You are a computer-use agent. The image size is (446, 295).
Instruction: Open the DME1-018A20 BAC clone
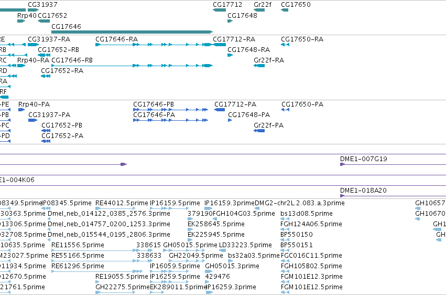393,196
